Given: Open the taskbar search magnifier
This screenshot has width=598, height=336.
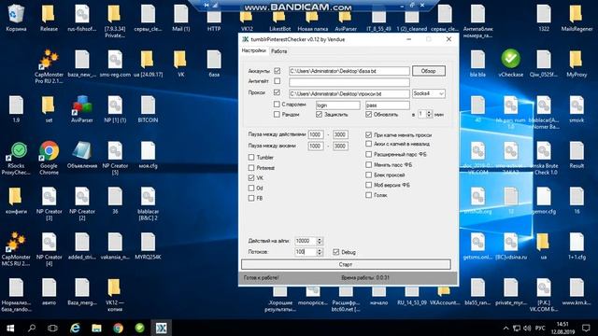Looking at the screenshot, I should coord(32,328).
